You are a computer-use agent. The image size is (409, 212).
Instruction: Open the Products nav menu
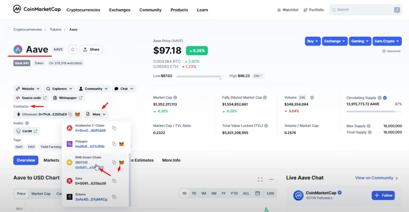[x=179, y=10]
